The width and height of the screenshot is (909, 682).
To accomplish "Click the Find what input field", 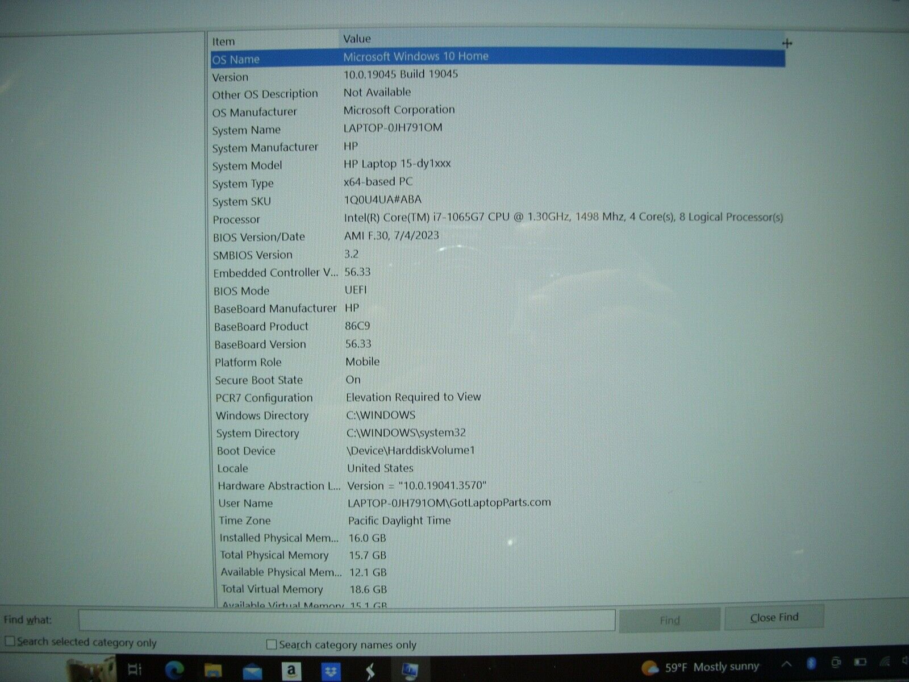I will point(347,620).
